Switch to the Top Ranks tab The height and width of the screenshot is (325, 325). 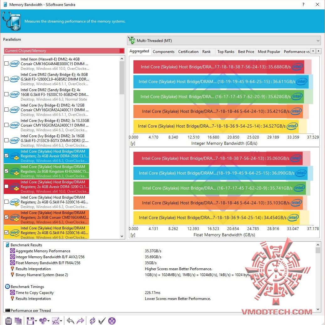[226, 52]
